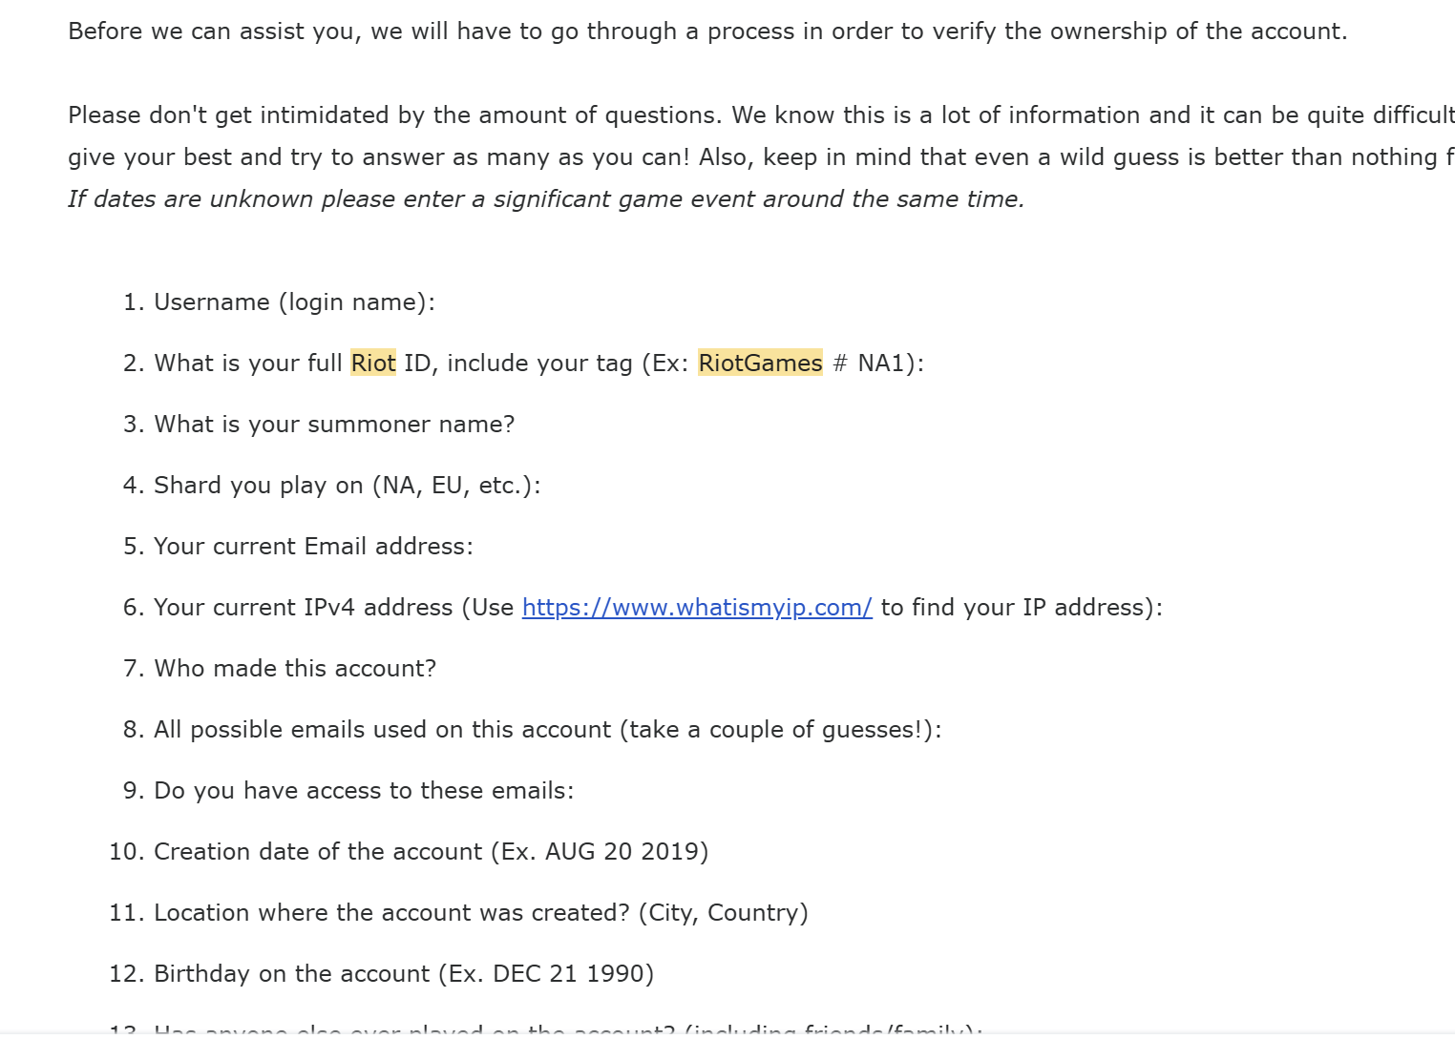The width and height of the screenshot is (1455, 1039).
Task: Open the whatismyip.com link
Action: click(x=696, y=608)
